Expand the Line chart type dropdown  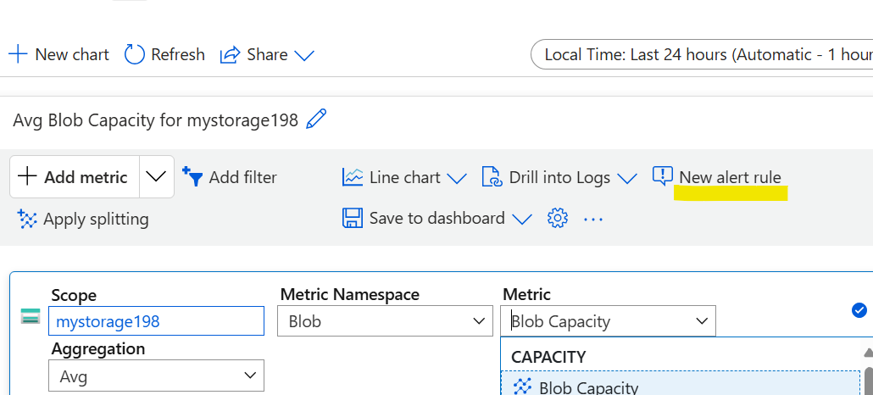pos(456,178)
